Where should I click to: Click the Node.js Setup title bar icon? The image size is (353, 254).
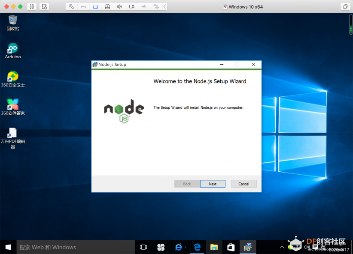coord(95,64)
